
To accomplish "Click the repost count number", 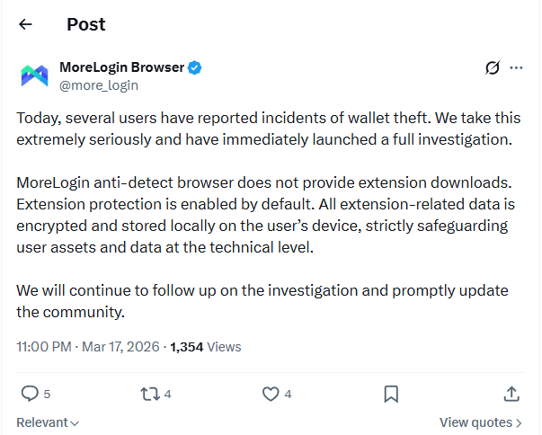I will 168,394.
